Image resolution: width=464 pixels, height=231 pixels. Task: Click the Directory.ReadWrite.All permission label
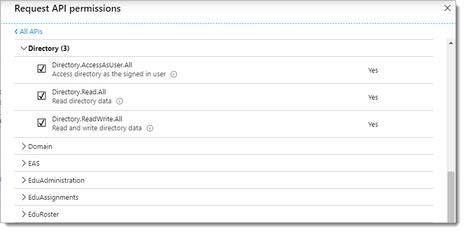coord(83,119)
